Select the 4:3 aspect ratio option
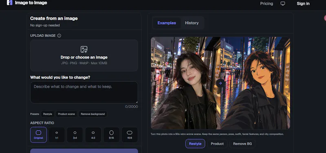The width and height of the screenshot is (326, 153). pos(93,135)
